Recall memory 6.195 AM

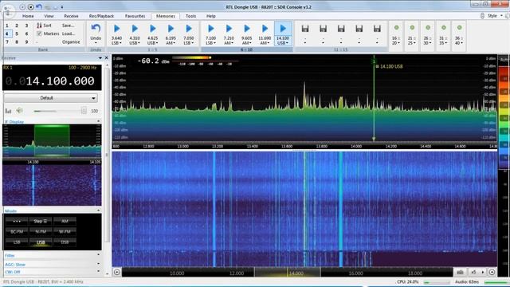(x=171, y=33)
